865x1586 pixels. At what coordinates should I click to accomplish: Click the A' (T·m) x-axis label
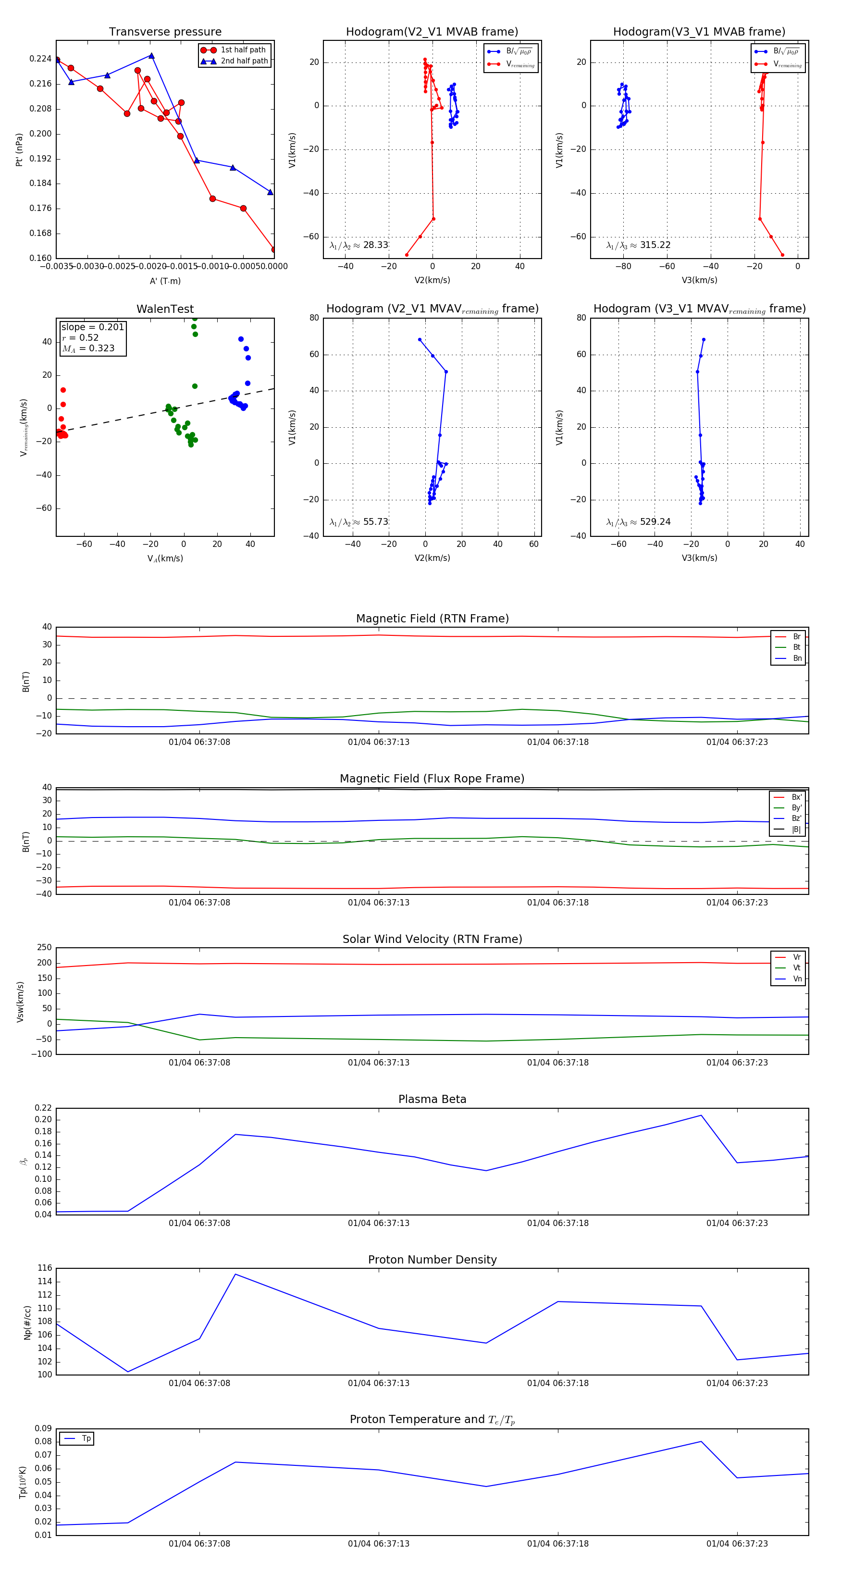[165, 281]
